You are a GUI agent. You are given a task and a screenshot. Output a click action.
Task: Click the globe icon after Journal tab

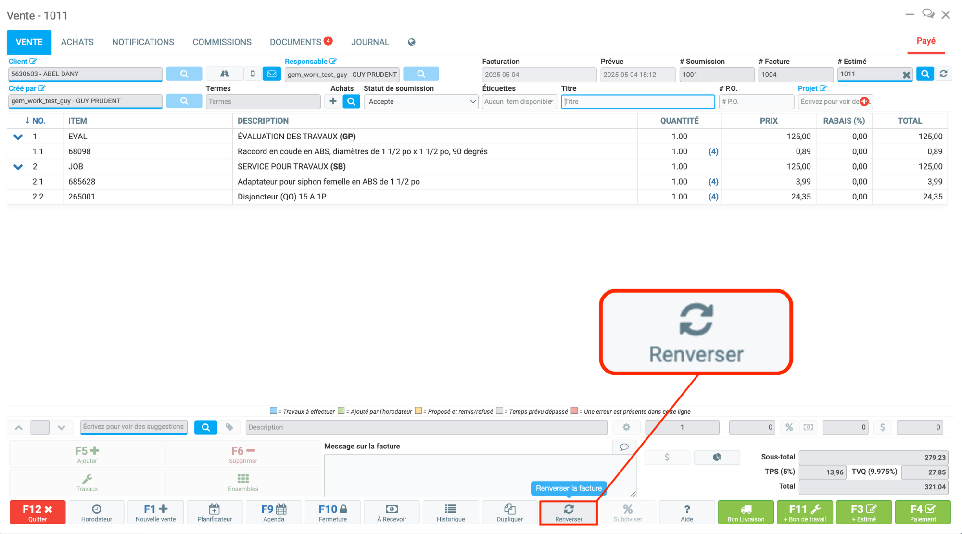412,42
